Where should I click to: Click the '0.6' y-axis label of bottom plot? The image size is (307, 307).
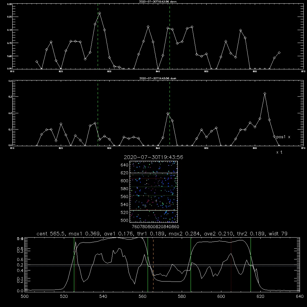tap(20, 259)
